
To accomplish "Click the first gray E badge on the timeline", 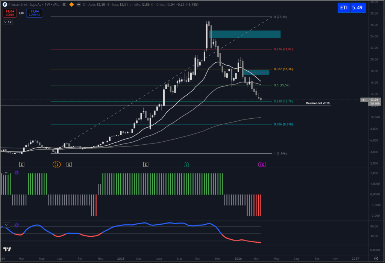I will pyautogui.click(x=22, y=164).
